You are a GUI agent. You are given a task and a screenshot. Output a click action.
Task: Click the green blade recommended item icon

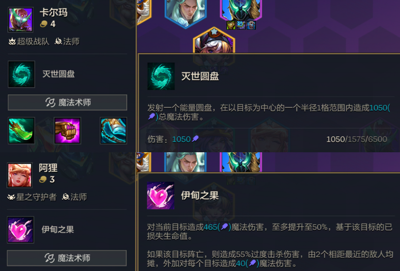(x=21, y=131)
